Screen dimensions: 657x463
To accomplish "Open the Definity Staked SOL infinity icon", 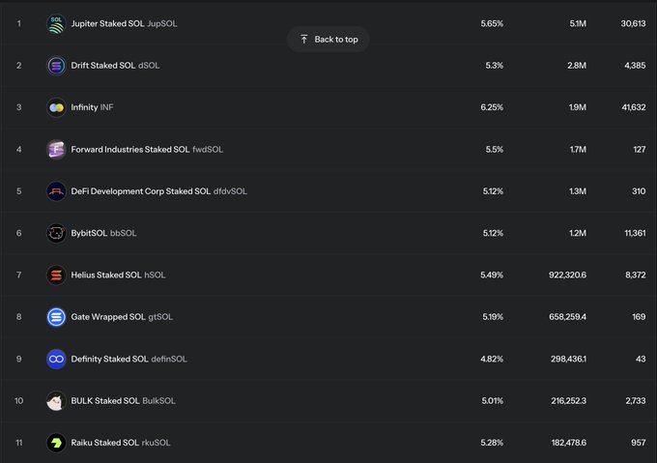I will [x=56, y=359].
